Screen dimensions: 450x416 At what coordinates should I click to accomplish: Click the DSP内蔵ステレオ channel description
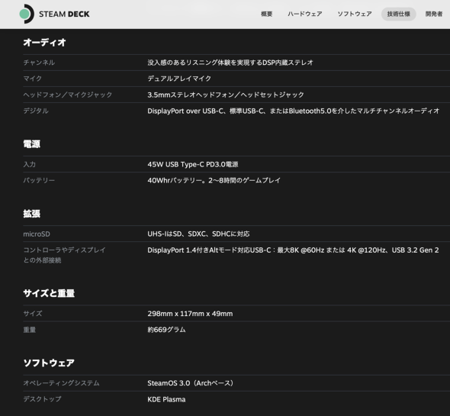(x=230, y=63)
